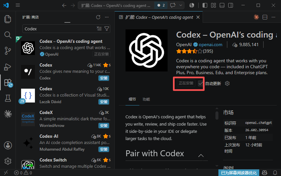Screen dimensions: 281x176
Task: Click the disabled 正在安装 button in details
Action: tap(186, 83)
